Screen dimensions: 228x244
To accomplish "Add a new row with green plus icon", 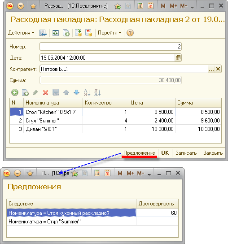I will pyautogui.click(x=15, y=92).
